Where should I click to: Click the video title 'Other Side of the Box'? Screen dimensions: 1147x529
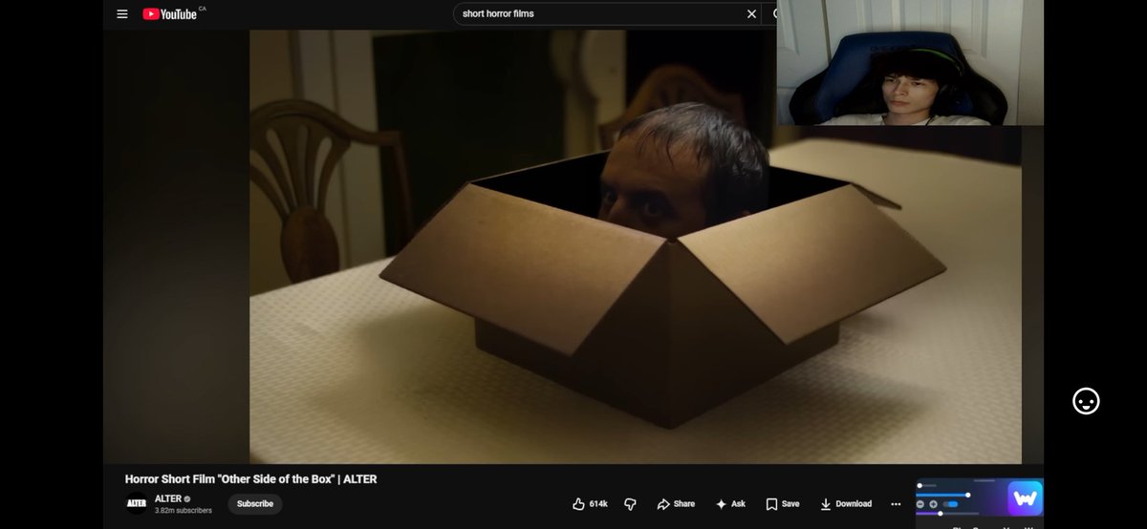click(x=250, y=478)
